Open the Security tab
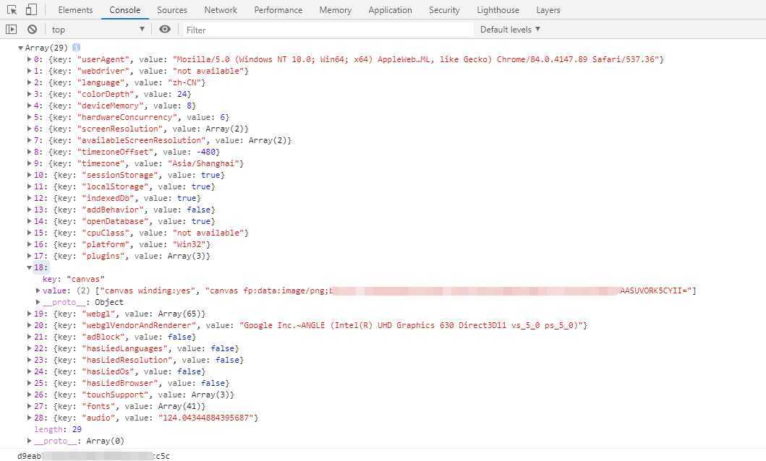The height and width of the screenshot is (461, 766). click(445, 10)
